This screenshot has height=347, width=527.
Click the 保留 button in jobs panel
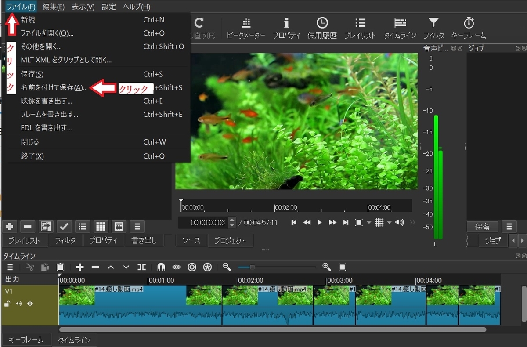pos(482,227)
